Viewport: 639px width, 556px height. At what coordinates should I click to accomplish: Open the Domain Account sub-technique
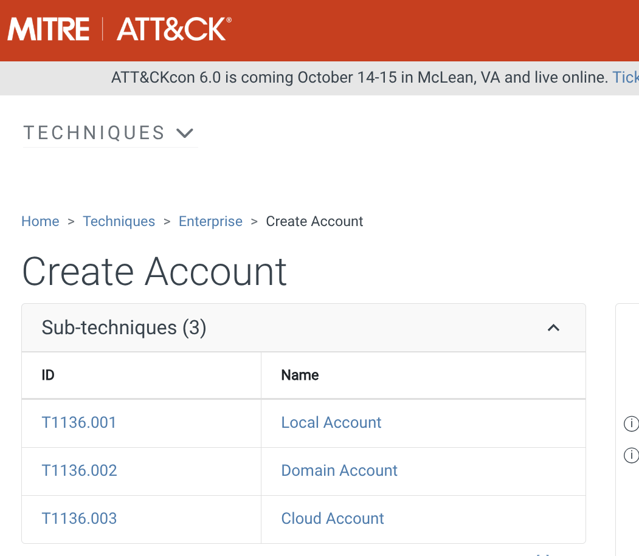coord(339,470)
